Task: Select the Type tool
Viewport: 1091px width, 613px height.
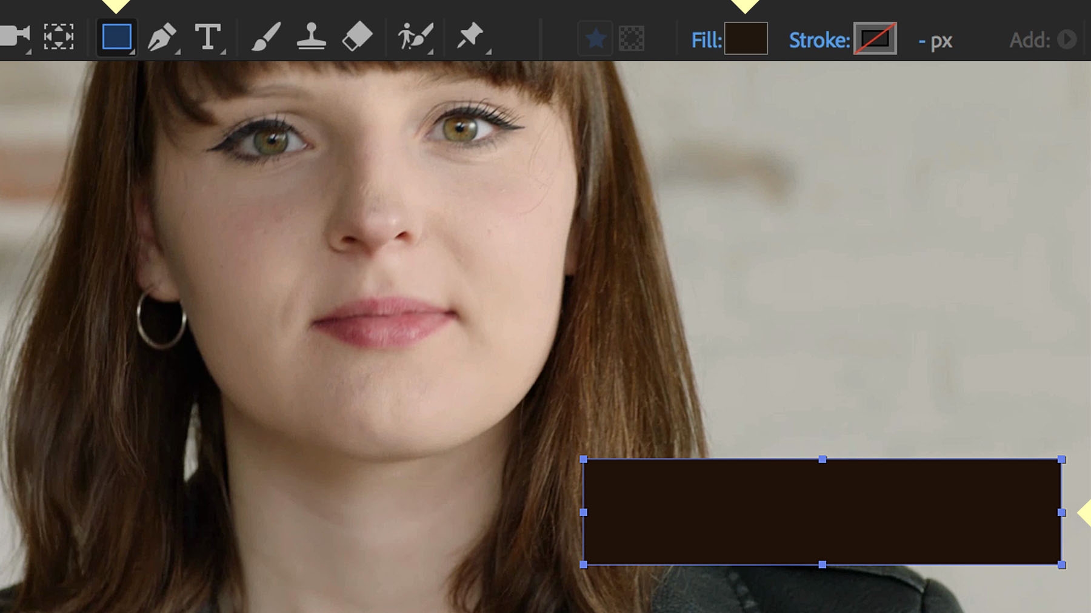Action: coord(209,36)
